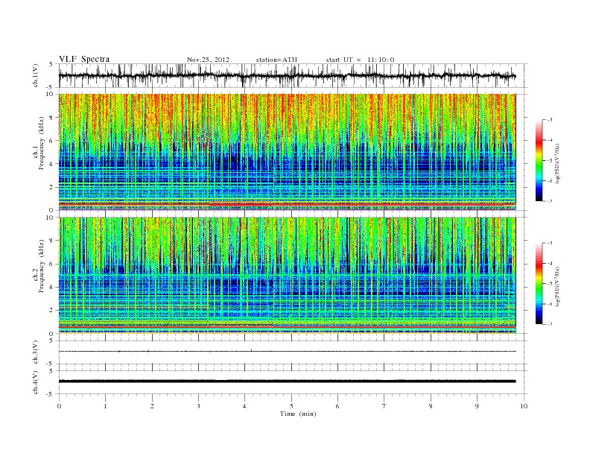Click the "4" kHz tick on ch.1 frequency axis
590x456 pixels.
point(51,164)
